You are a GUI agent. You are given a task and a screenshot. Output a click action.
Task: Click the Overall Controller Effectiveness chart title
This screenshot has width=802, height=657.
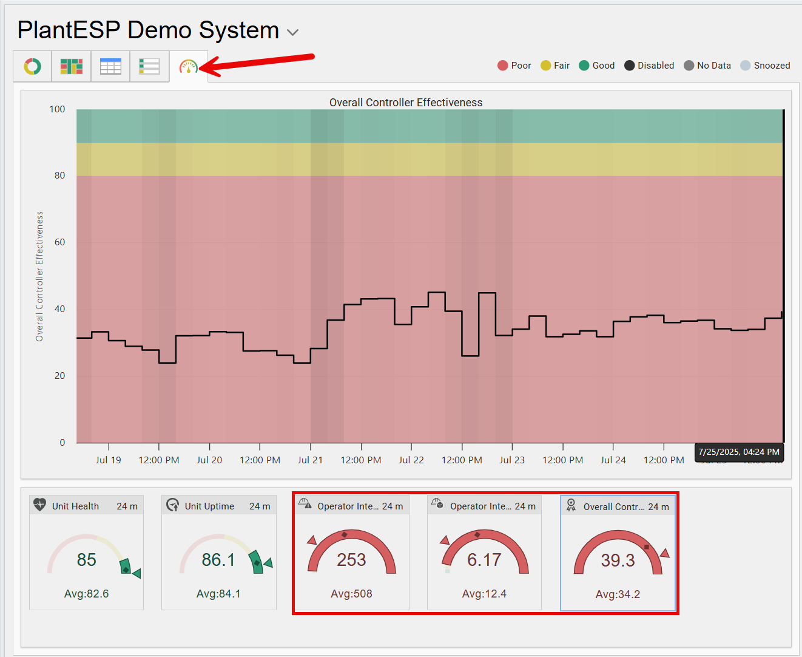(x=406, y=103)
